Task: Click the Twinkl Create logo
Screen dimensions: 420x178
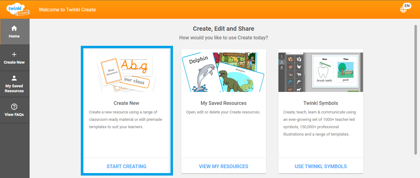Action: (18, 9)
